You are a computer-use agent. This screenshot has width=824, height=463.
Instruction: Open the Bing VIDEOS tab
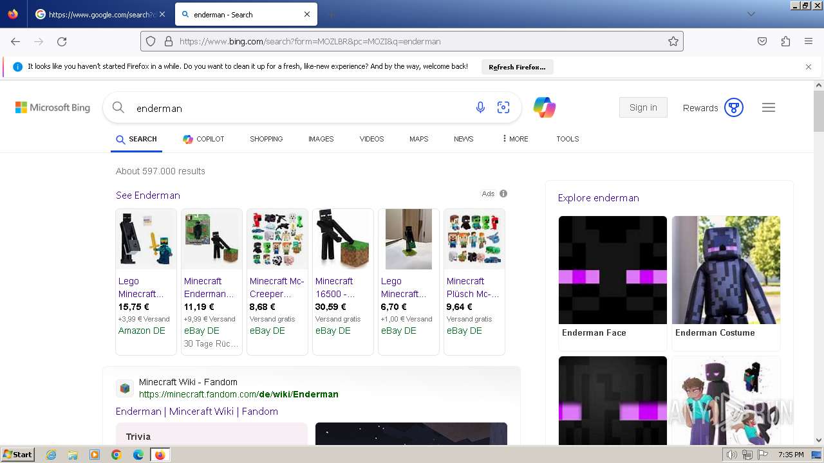pyautogui.click(x=371, y=139)
